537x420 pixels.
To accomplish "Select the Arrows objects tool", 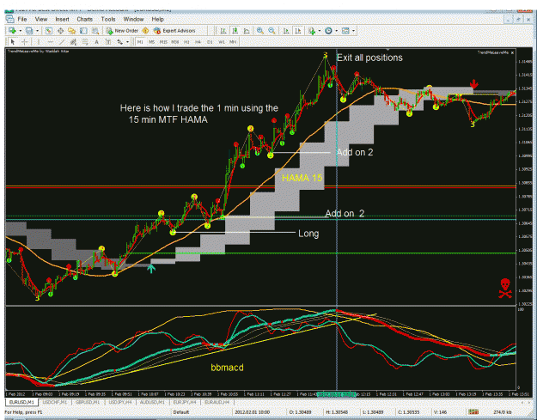I will tap(120, 42).
